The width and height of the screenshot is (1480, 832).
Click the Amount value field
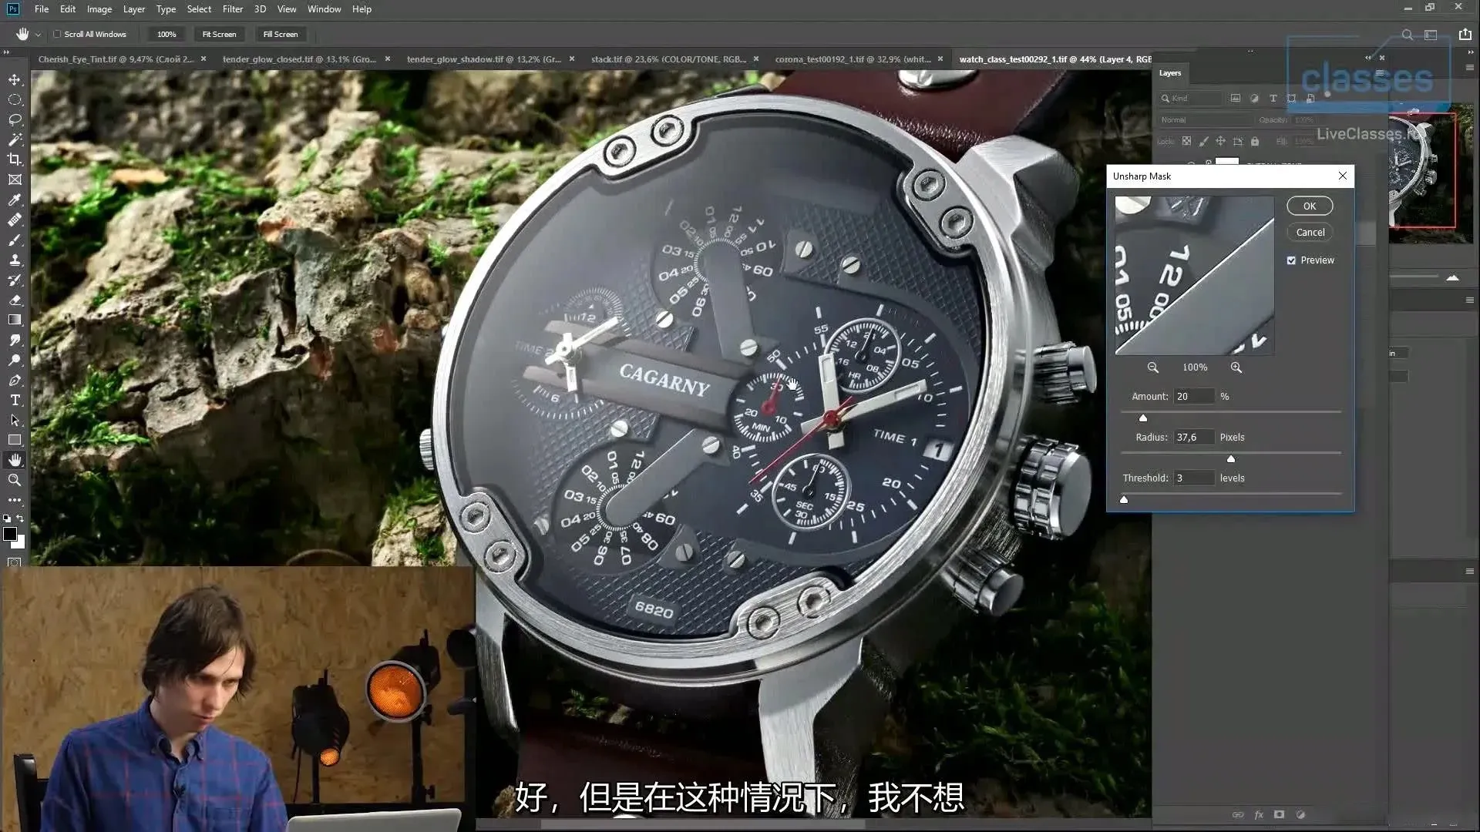coord(1193,397)
